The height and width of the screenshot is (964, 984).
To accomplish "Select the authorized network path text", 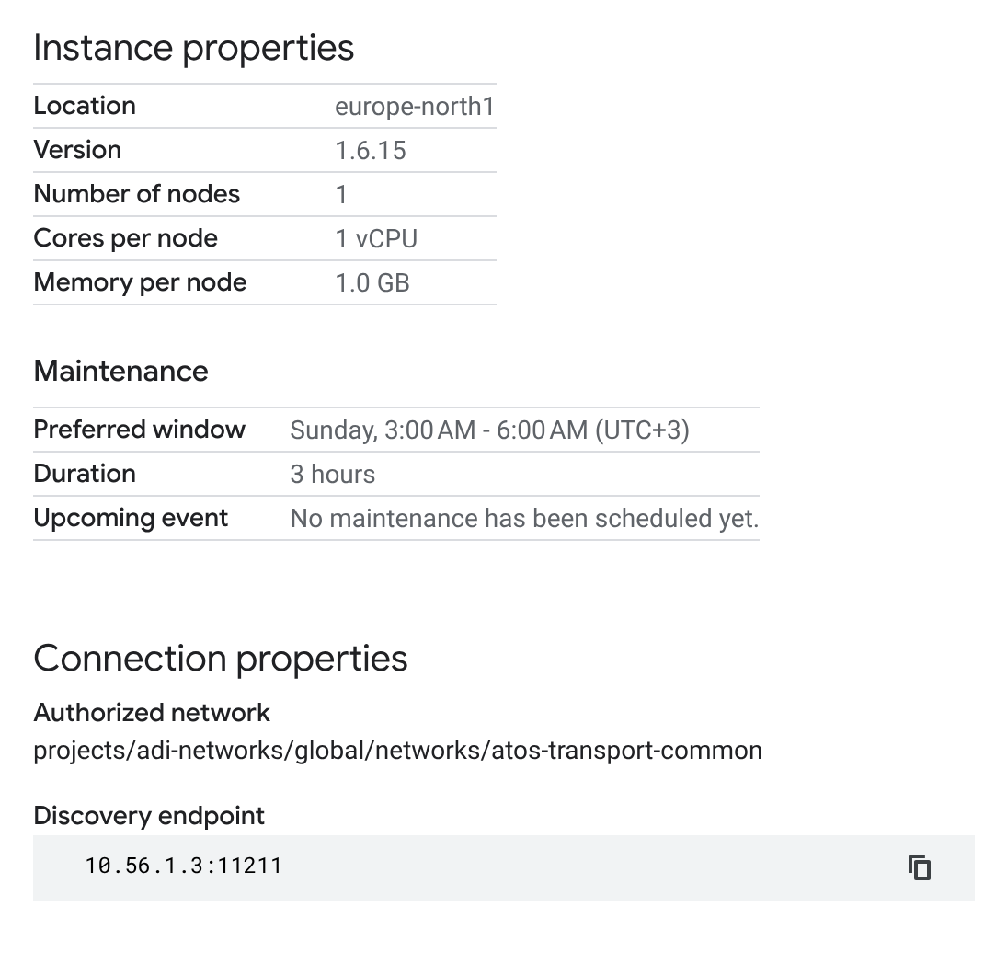I will click(398, 751).
